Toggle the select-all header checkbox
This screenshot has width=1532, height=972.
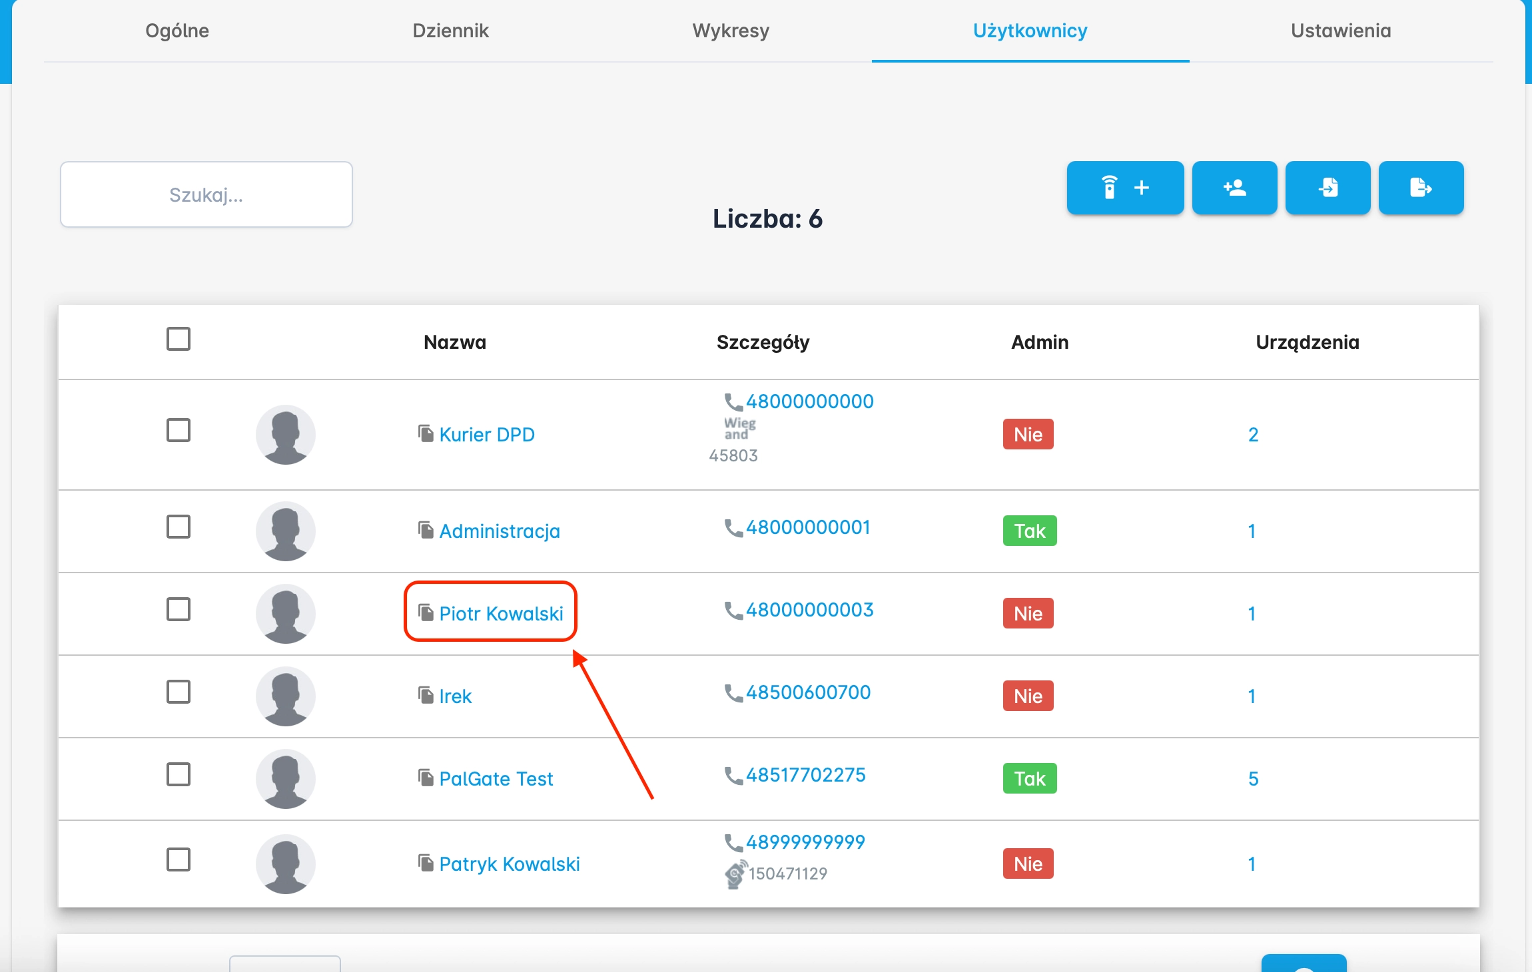(179, 339)
